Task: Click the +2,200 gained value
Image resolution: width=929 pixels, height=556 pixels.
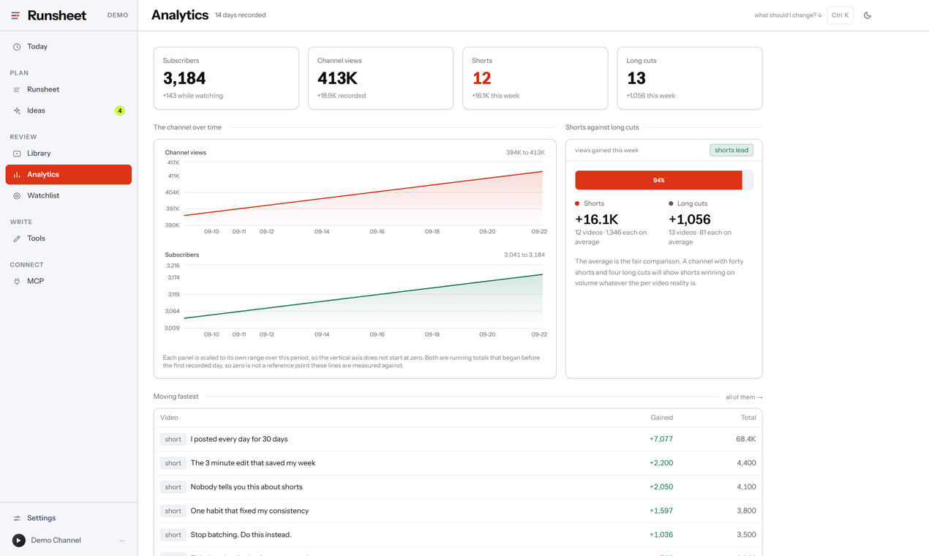Action: (x=661, y=463)
